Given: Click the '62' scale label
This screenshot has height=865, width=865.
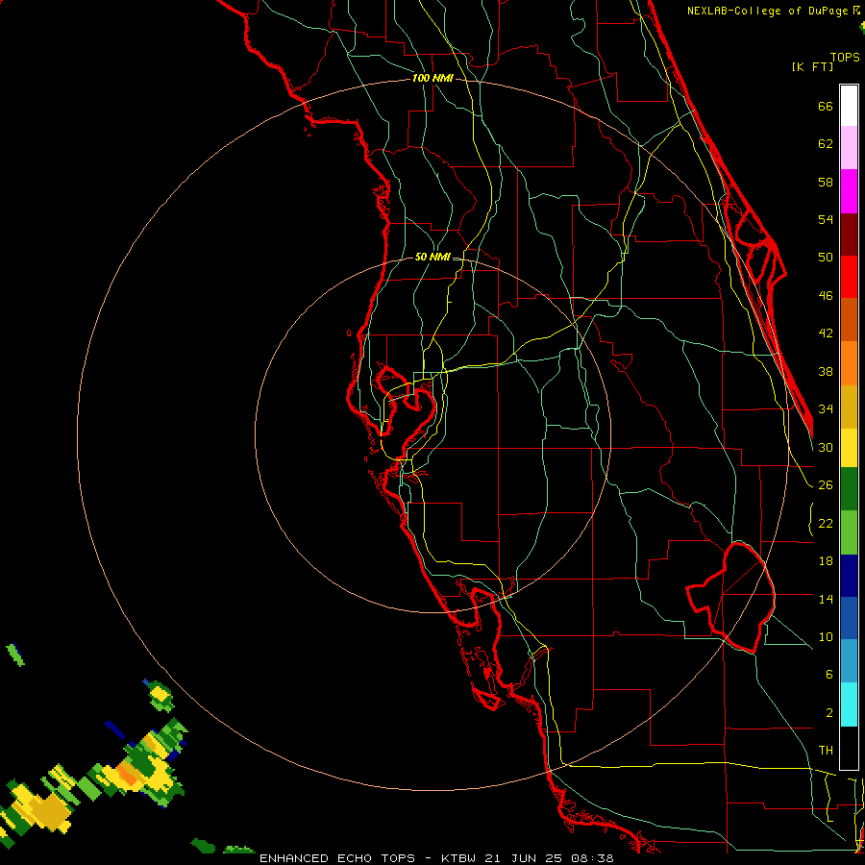Looking at the screenshot, I should click(x=826, y=144).
